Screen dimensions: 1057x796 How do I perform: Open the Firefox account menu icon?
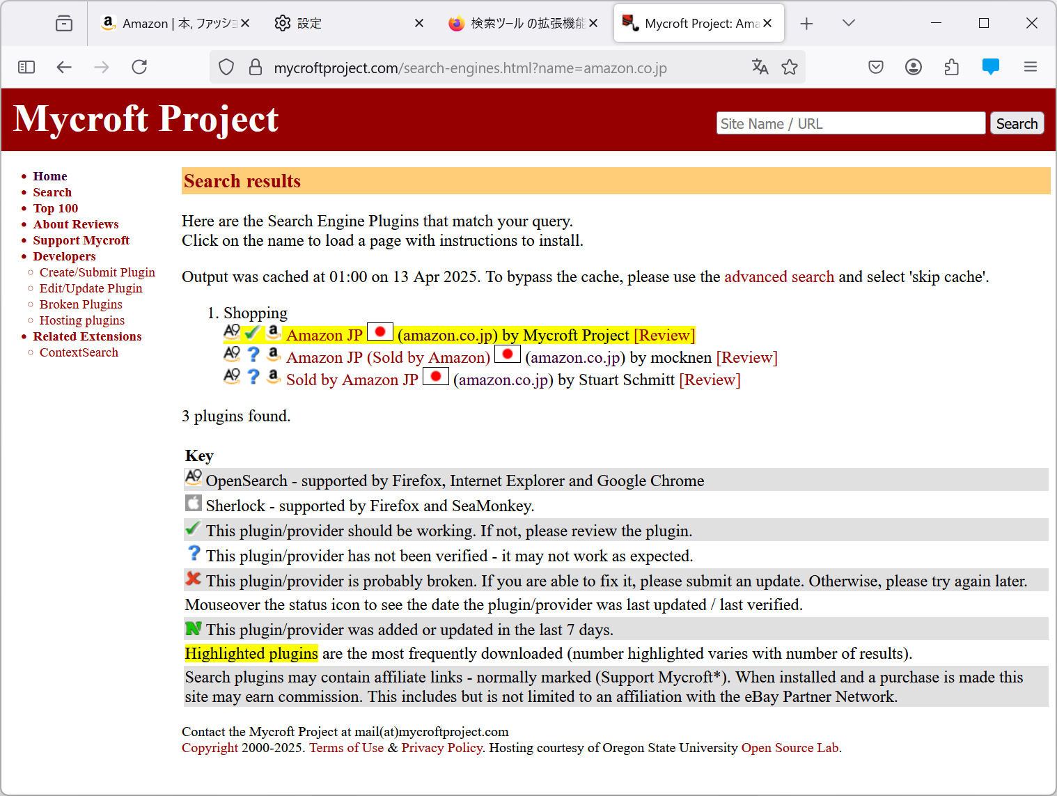click(913, 67)
